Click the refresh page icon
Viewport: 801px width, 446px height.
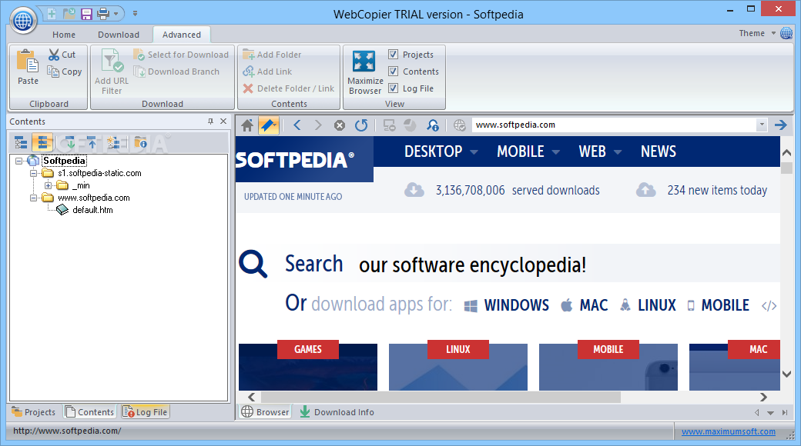coord(361,125)
